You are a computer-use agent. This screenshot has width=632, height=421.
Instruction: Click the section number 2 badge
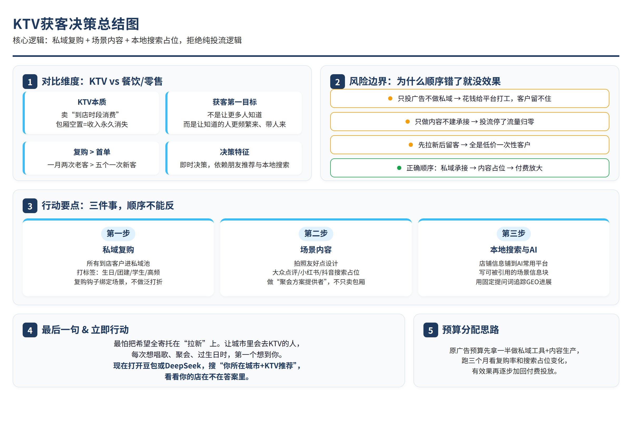tap(338, 82)
